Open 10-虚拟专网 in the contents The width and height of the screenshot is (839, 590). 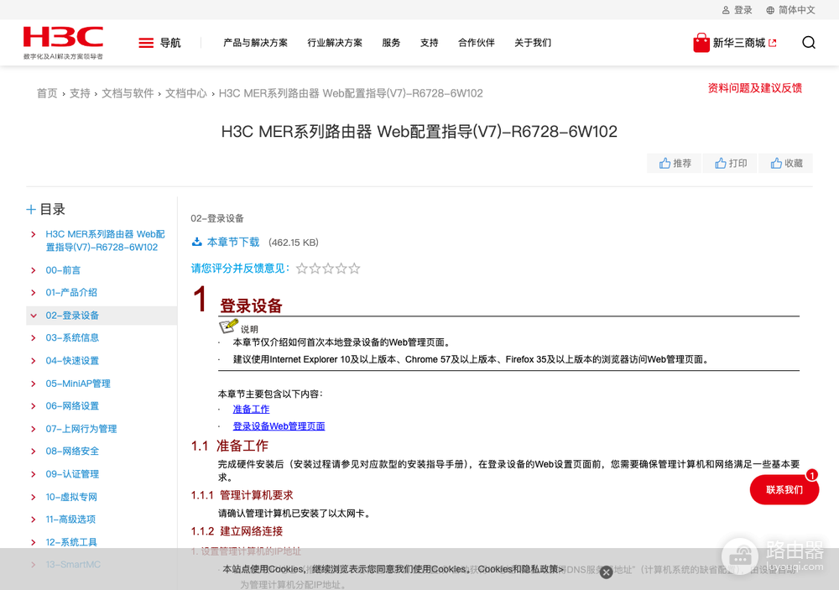pos(71,497)
